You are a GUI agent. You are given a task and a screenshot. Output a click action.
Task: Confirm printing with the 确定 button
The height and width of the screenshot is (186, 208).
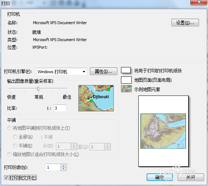click(x=160, y=177)
